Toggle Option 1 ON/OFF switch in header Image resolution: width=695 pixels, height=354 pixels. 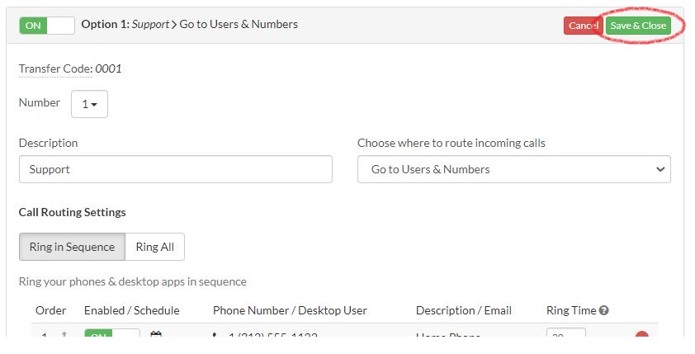[x=47, y=26]
